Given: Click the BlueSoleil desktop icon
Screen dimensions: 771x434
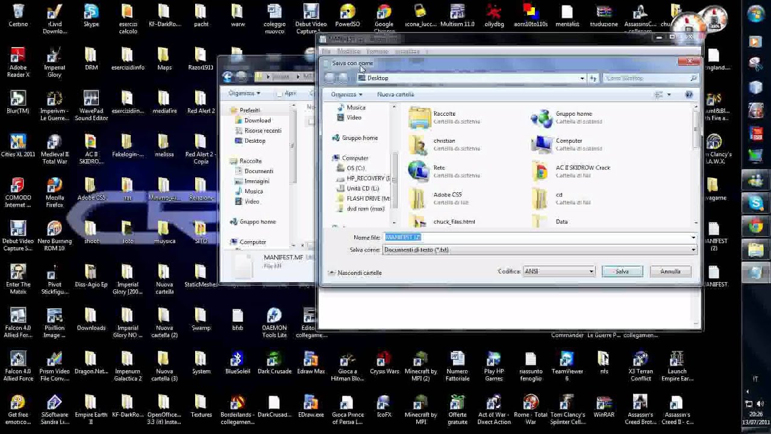Looking at the screenshot, I should (x=237, y=363).
